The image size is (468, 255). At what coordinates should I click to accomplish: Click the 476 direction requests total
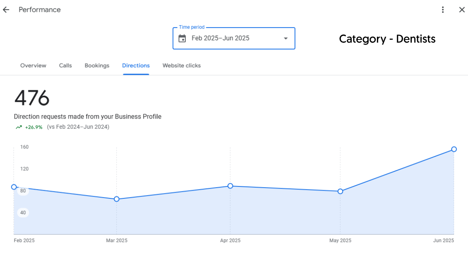32,98
